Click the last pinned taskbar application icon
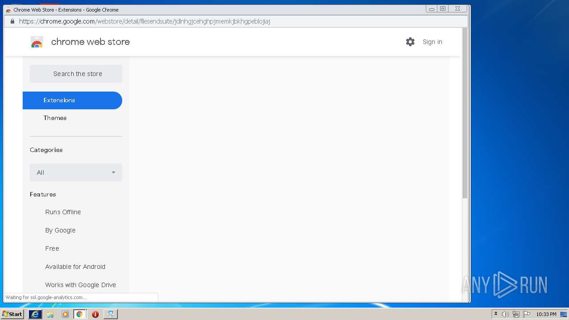Image resolution: width=569 pixels, height=320 pixels. [111, 314]
